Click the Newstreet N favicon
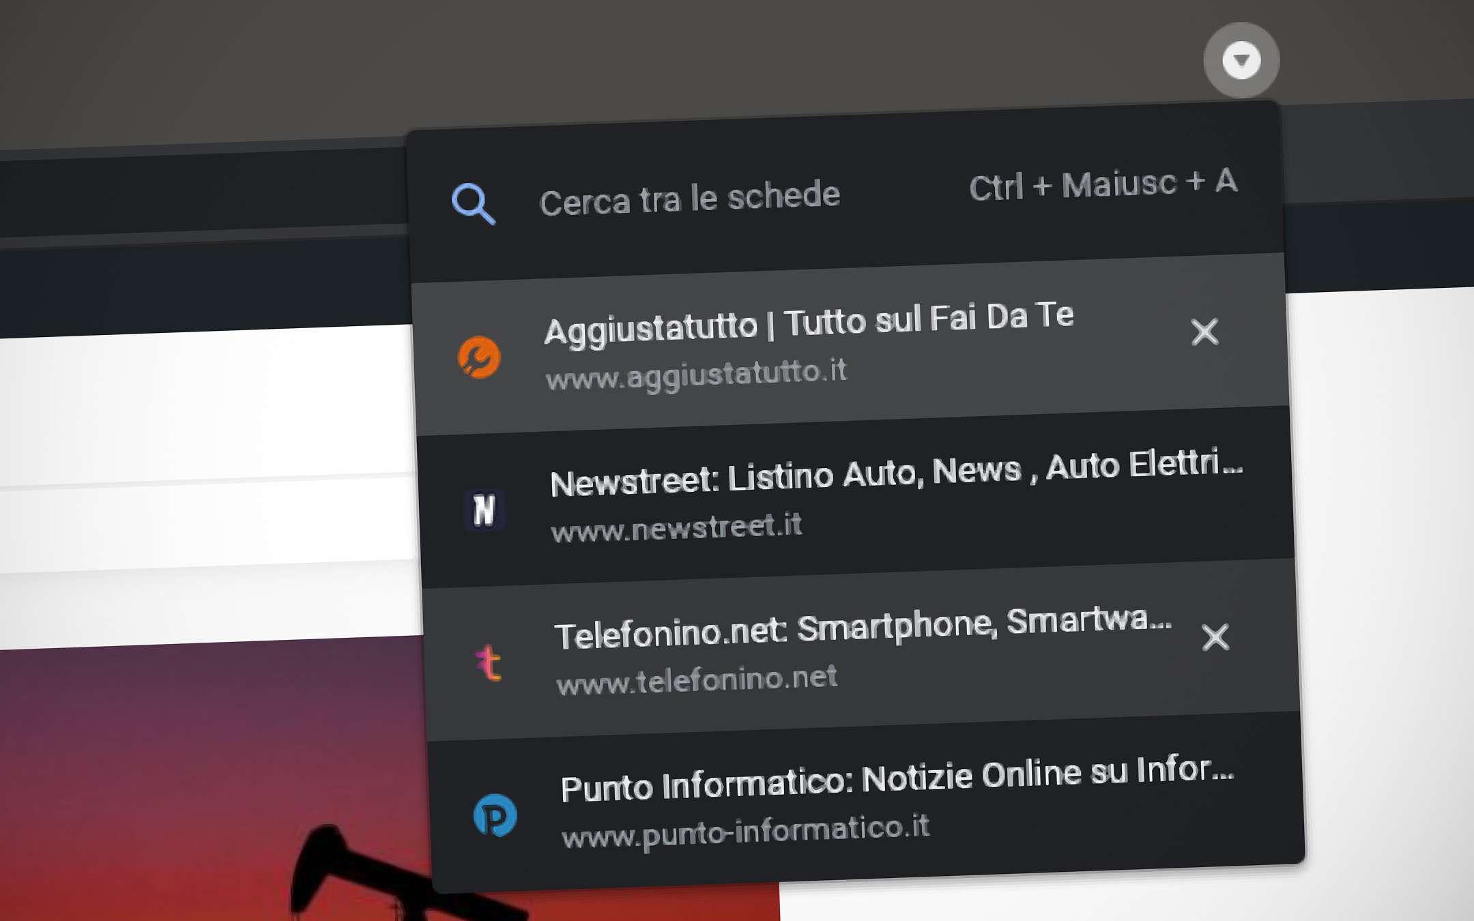The image size is (1474, 921). point(485,508)
